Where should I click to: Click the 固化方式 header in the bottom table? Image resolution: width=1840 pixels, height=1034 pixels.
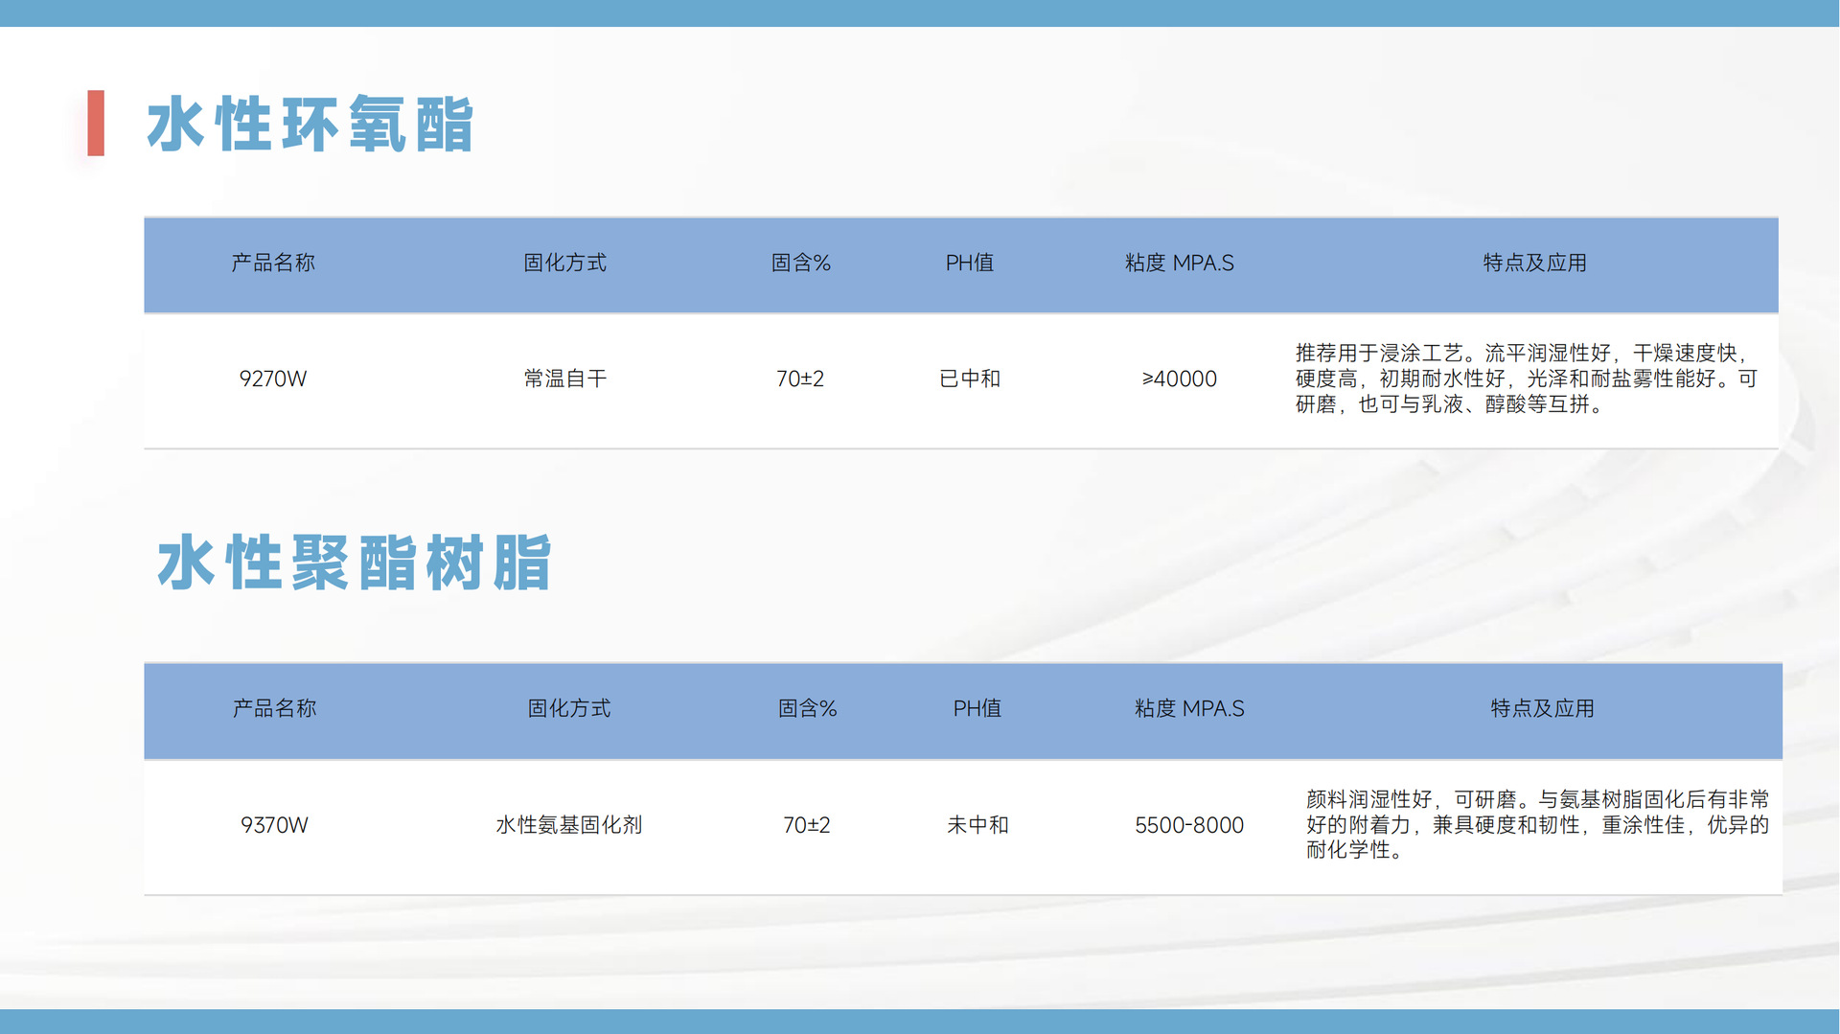tap(569, 709)
